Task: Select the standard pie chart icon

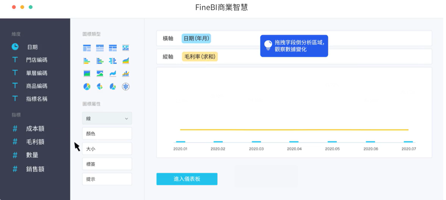Action: pos(87,86)
